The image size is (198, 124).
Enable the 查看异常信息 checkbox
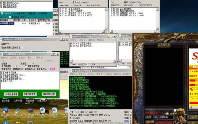[x=26, y=66]
